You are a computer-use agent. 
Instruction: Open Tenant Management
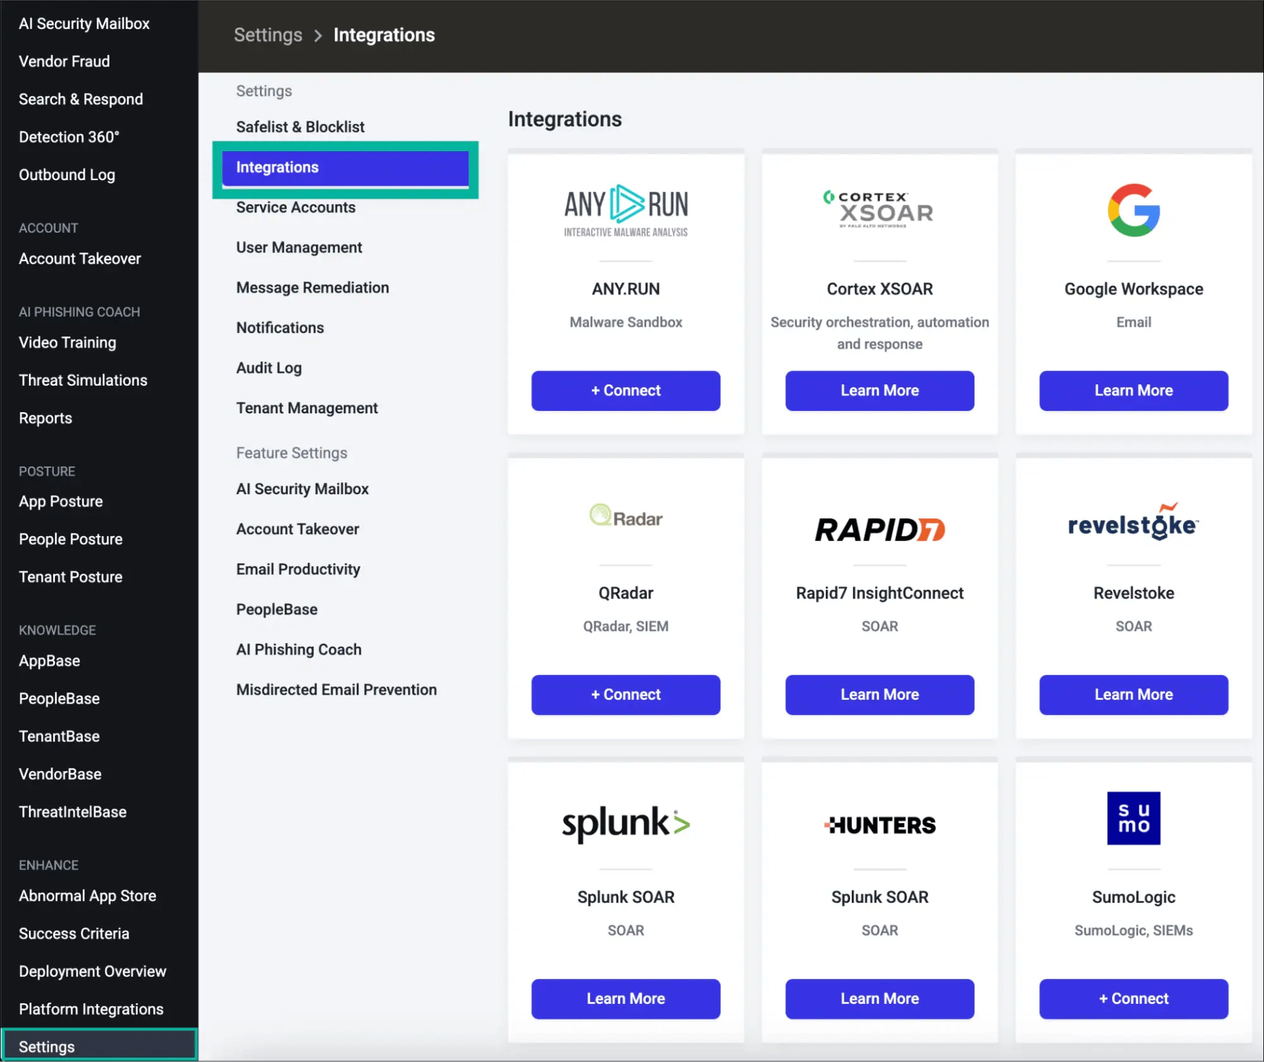(307, 408)
